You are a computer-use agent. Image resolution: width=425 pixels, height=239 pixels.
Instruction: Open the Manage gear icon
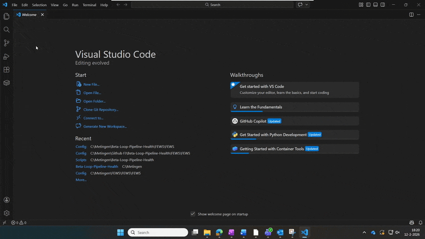tap(6, 213)
